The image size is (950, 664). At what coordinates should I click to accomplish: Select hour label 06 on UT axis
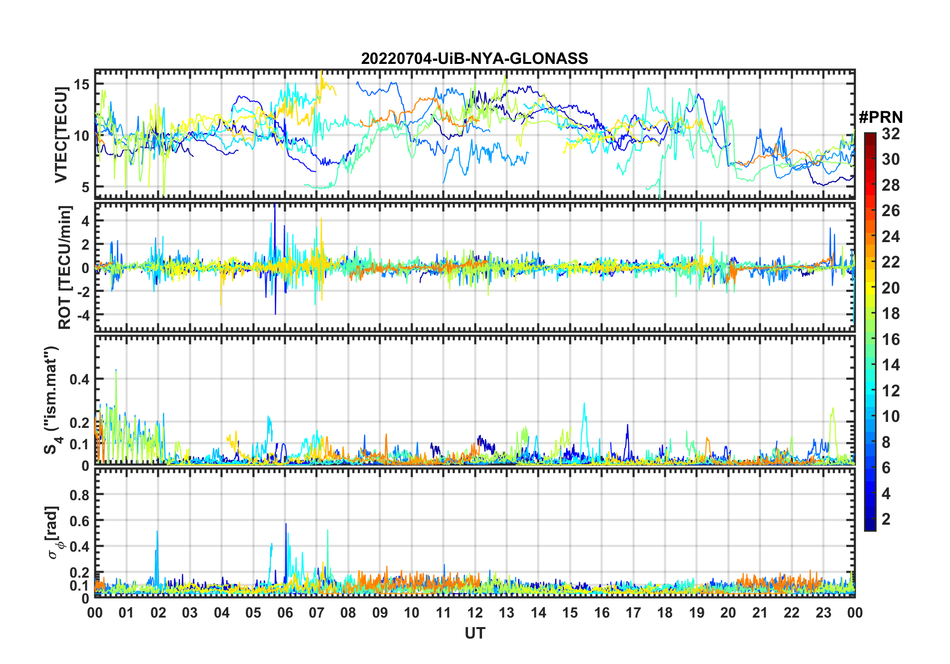285,613
